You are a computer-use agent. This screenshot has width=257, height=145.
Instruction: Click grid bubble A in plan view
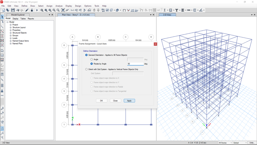point(72,37)
